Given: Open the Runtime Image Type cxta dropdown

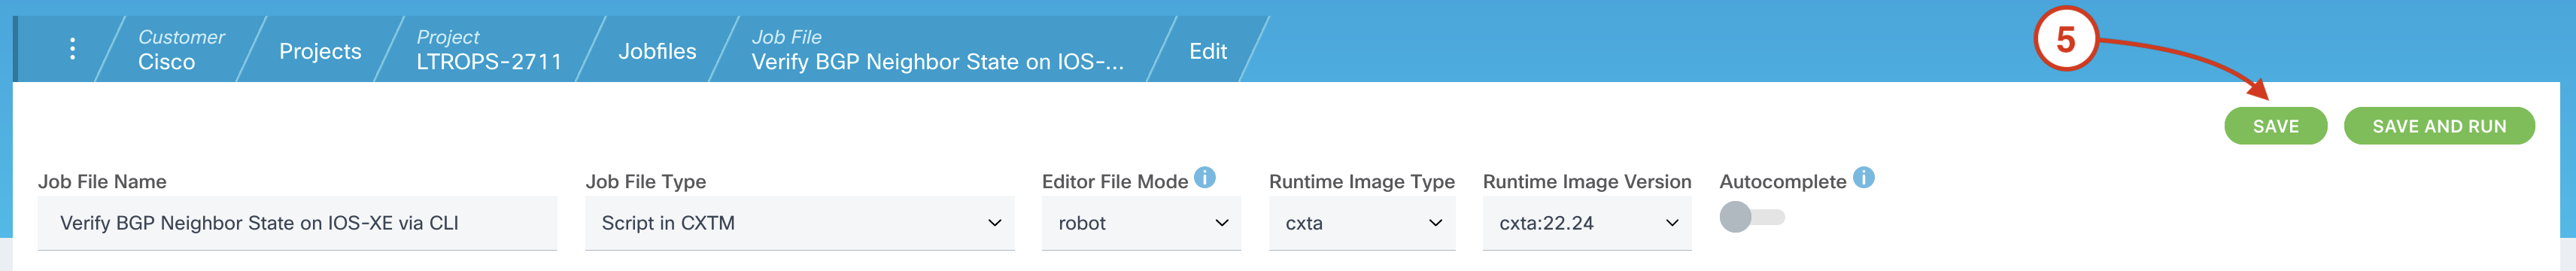Looking at the screenshot, I should pyautogui.click(x=1362, y=223).
